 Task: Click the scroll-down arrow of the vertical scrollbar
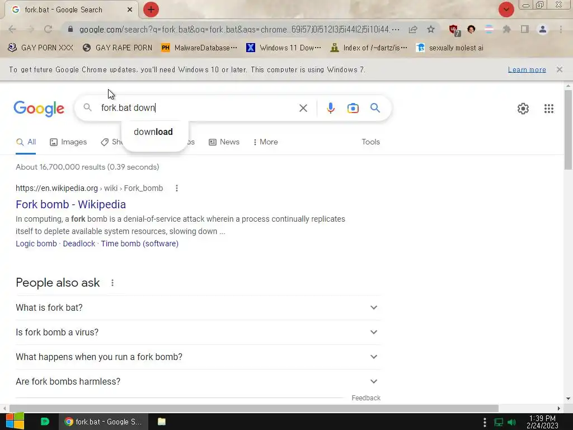(x=568, y=399)
